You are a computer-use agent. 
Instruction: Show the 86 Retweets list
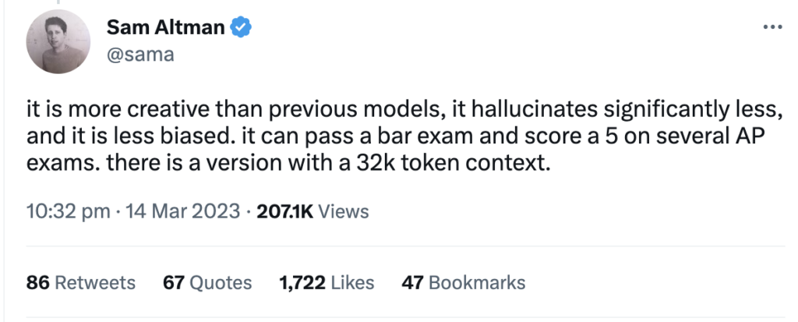(x=81, y=282)
